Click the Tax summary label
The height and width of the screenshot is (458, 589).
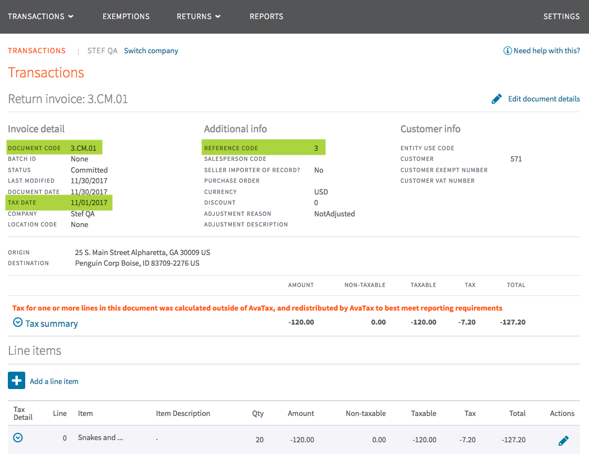point(52,323)
